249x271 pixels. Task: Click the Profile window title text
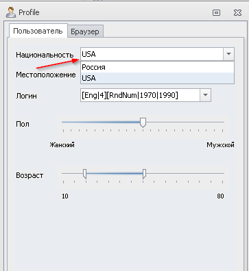pyautogui.click(x=29, y=12)
